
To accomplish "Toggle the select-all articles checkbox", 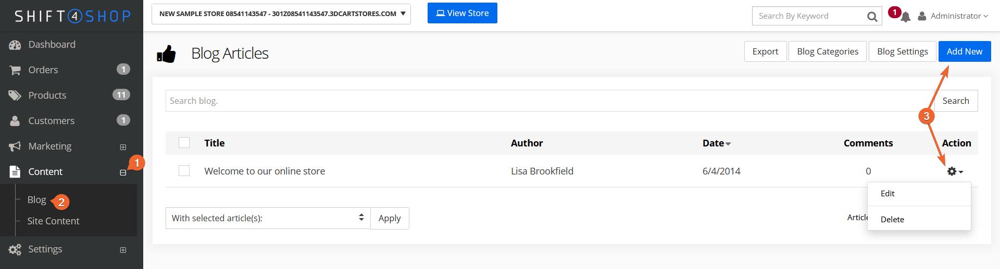I will point(184,143).
